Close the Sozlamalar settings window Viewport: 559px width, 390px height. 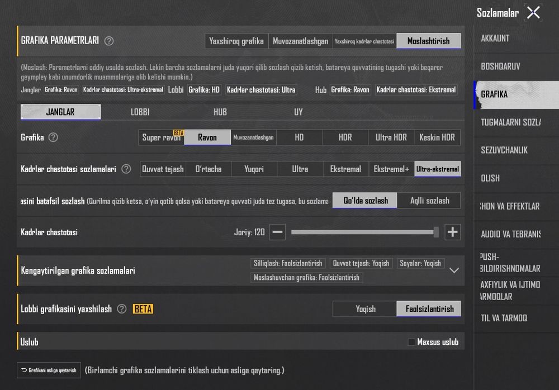(x=533, y=12)
